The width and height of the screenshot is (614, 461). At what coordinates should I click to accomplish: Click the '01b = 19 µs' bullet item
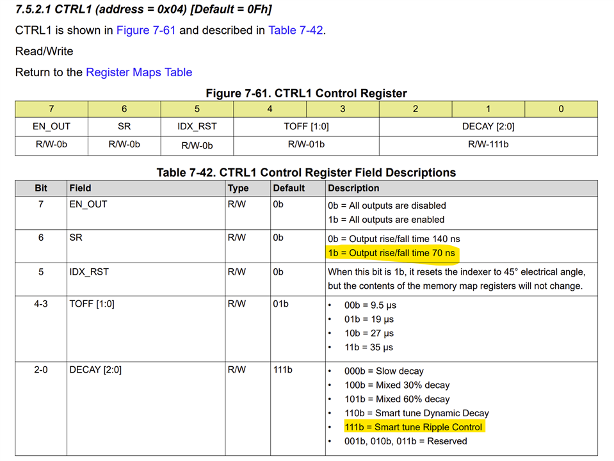369,319
